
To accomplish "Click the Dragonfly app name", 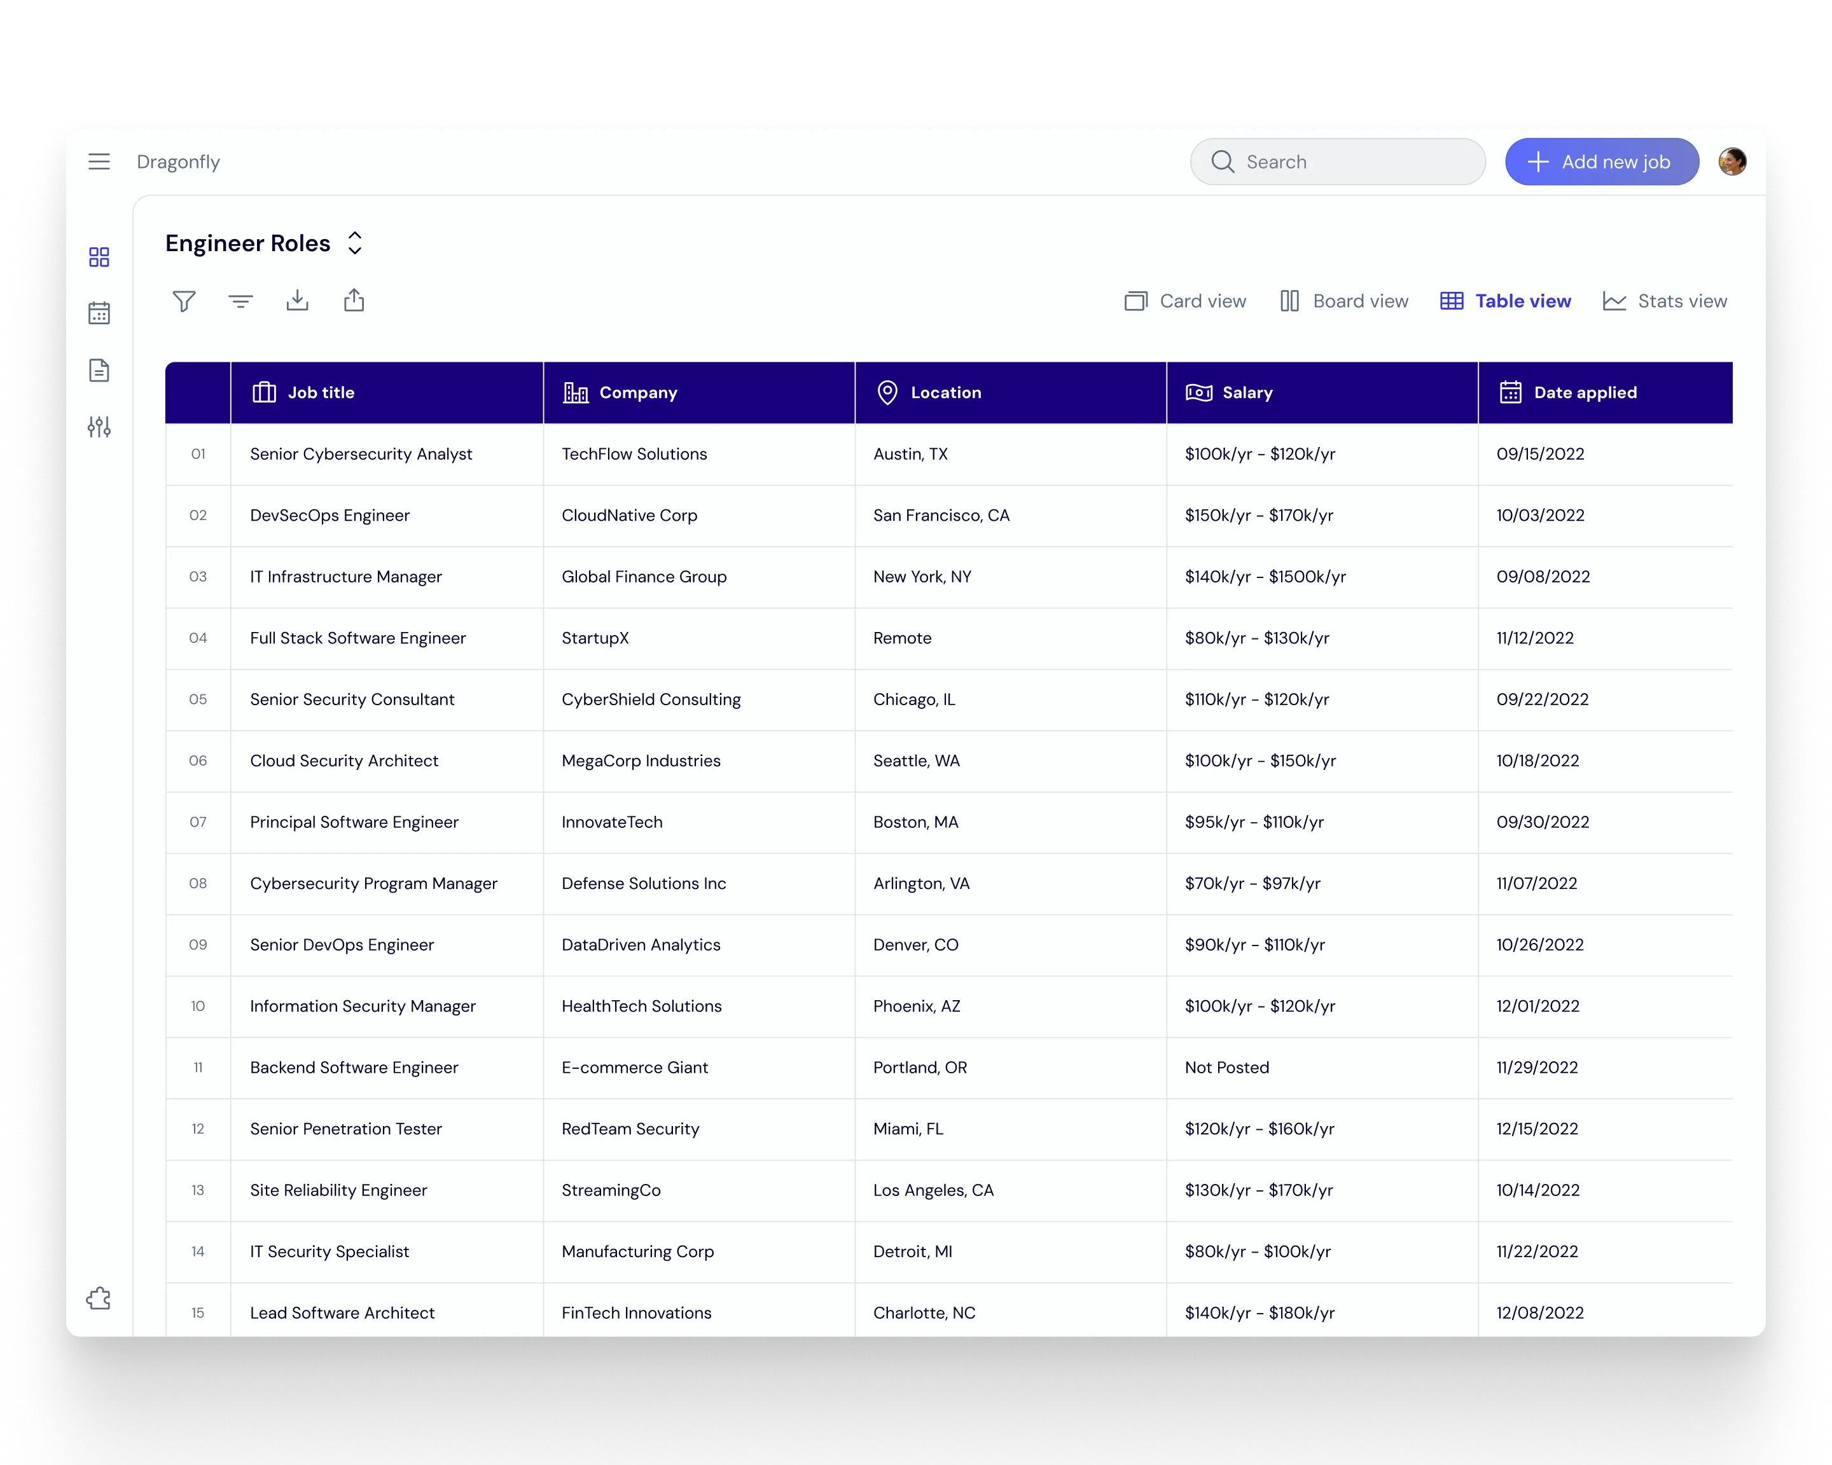I will (179, 162).
